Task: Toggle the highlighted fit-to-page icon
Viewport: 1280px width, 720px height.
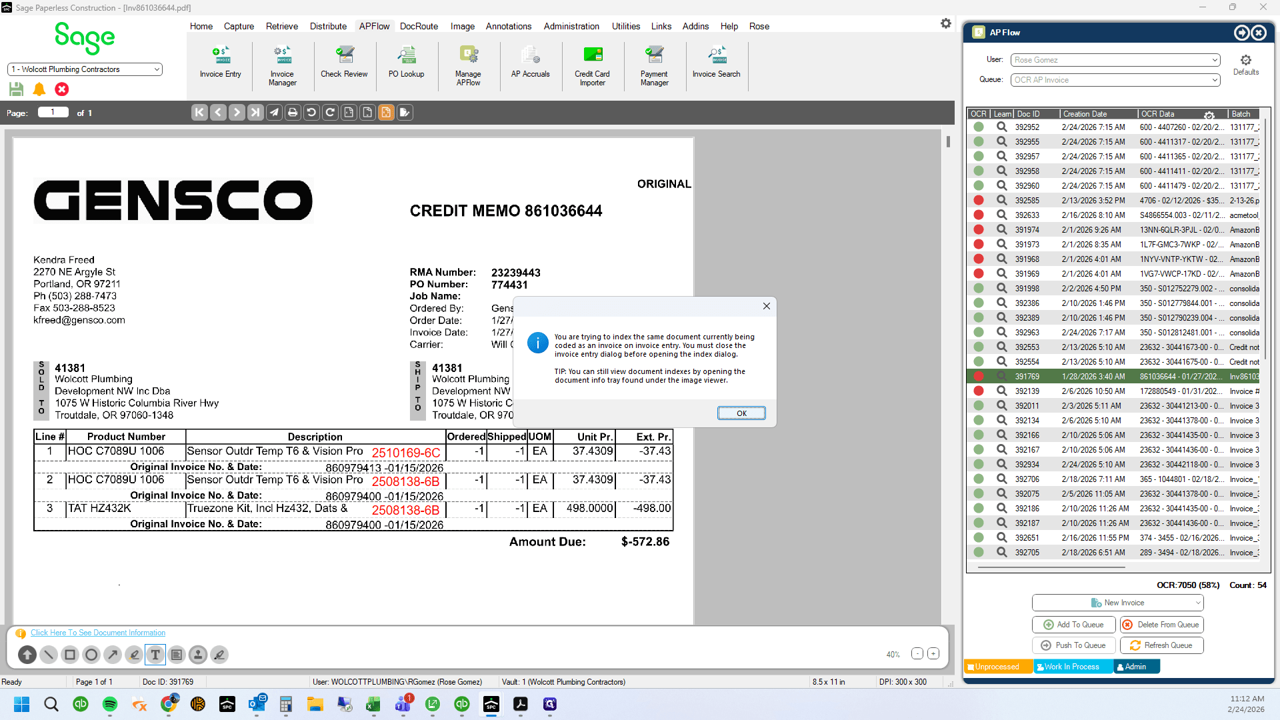Action: pyautogui.click(x=386, y=113)
